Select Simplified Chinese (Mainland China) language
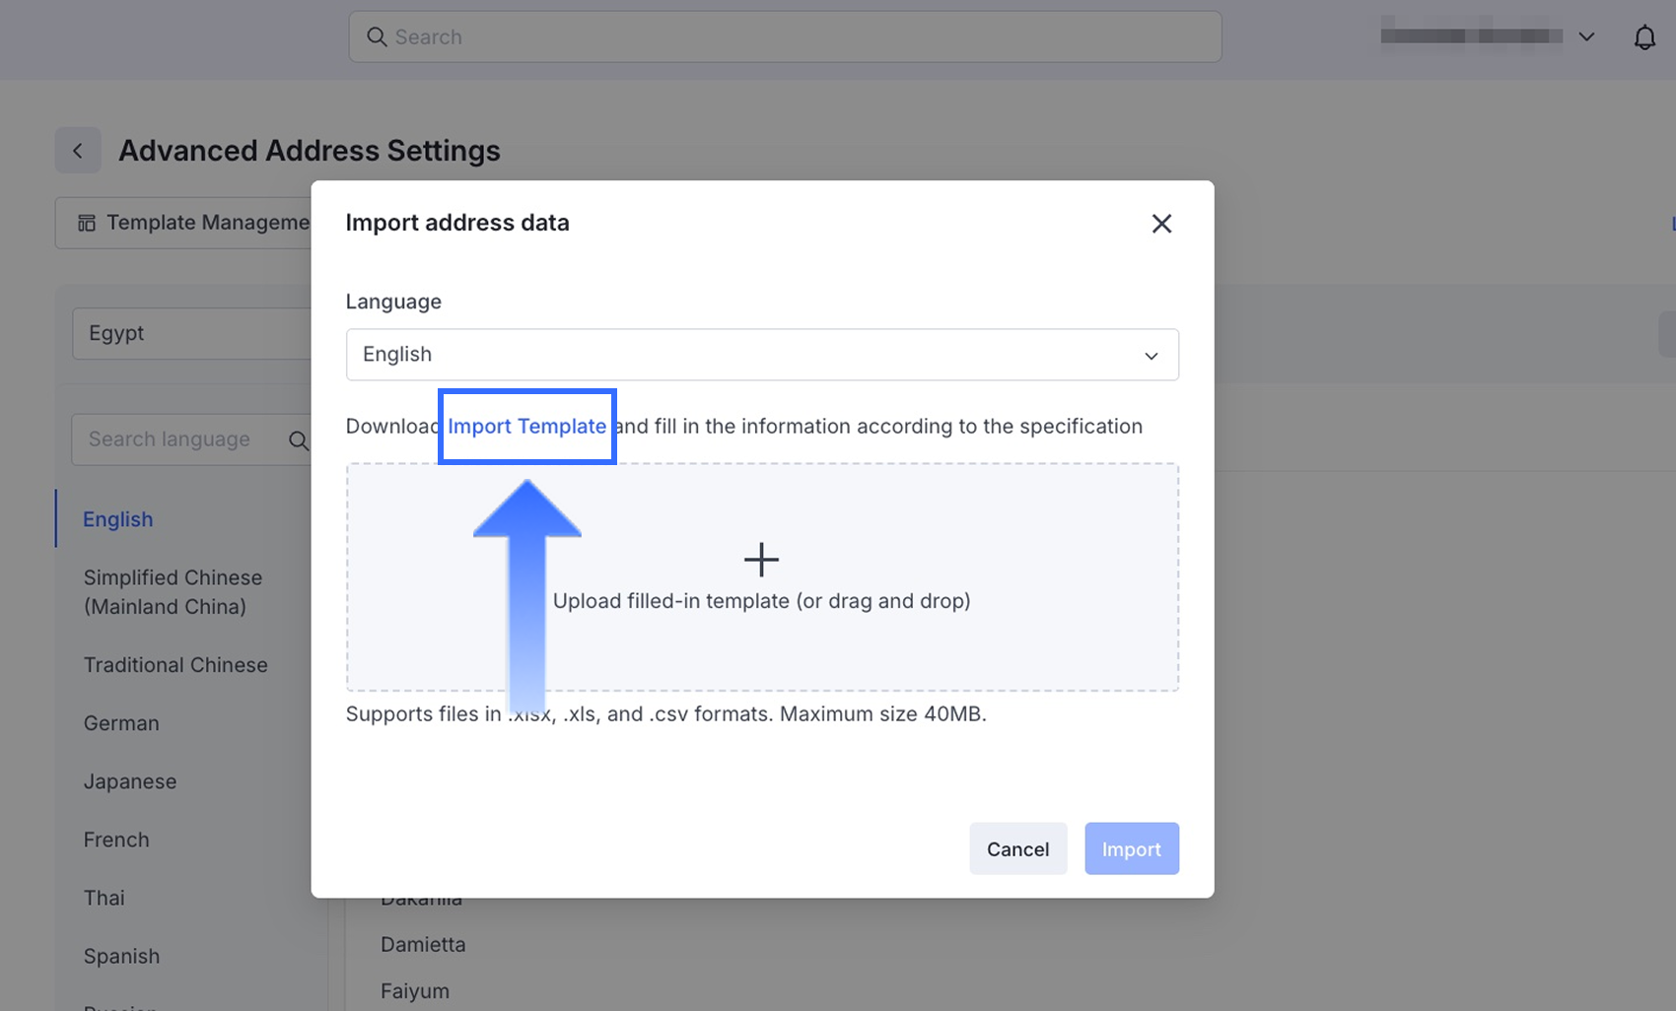 pos(173,591)
